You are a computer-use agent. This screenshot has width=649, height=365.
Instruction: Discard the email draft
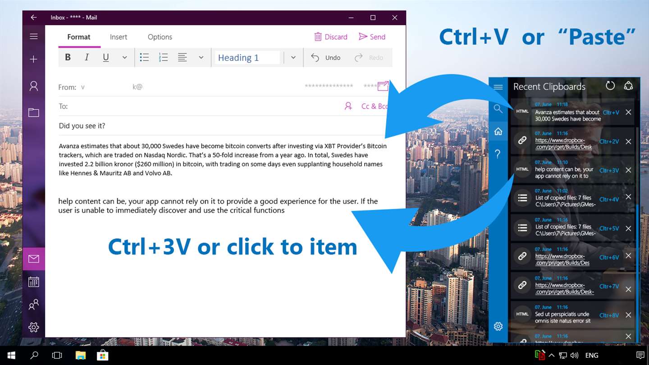tap(331, 37)
